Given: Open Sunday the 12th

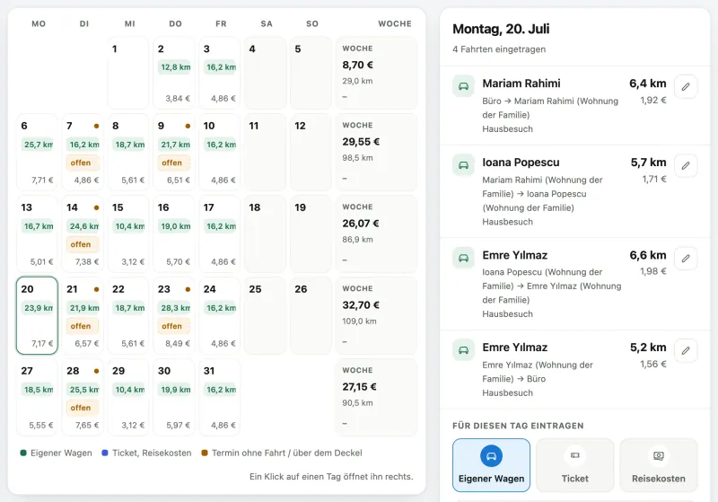Looking at the screenshot, I should [x=311, y=152].
